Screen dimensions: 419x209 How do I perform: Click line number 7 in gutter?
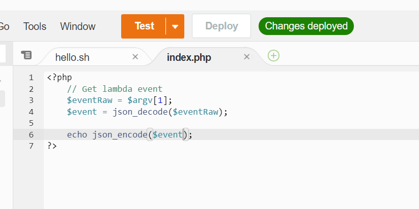click(x=31, y=146)
